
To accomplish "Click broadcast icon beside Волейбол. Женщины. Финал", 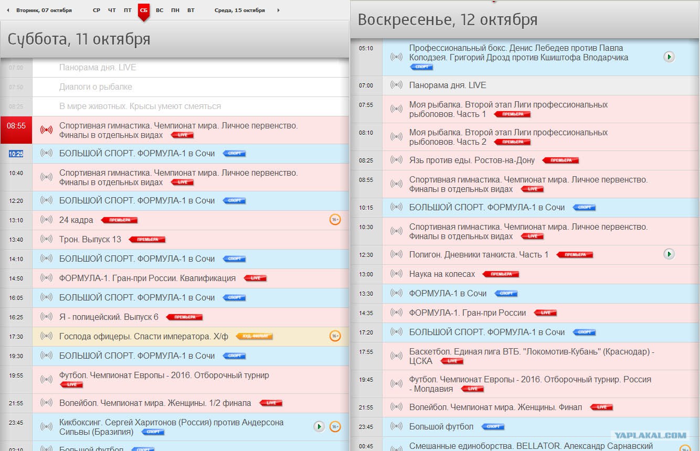I will click(396, 407).
